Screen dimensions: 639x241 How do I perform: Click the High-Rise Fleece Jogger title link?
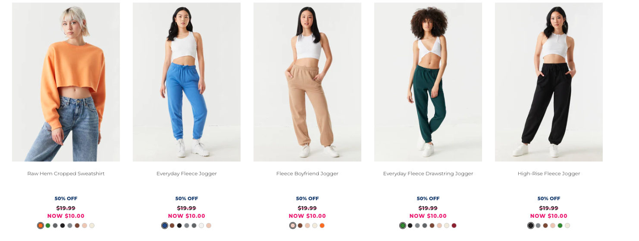[549, 174]
